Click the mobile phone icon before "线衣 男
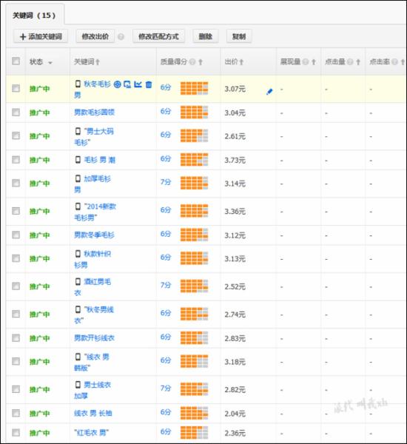Screen dimensions: 407x444 pyautogui.click(x=78, y=357)
